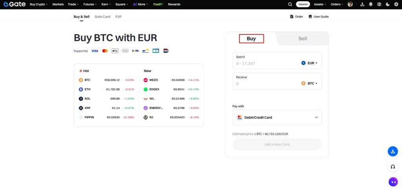Click the PIPPIN change -51.99%
Screen dimensions: 402x192
(128, 117)
